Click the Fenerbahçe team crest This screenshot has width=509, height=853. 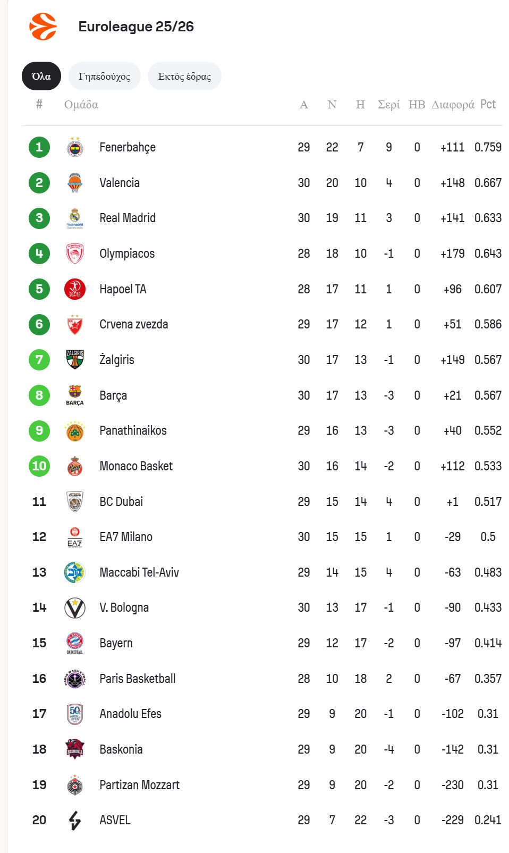75,147
